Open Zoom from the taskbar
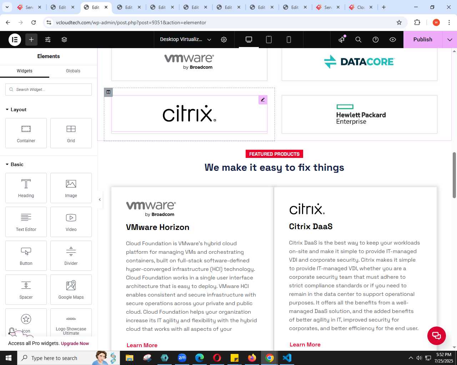 pyautogui.click(x=182, y=358)
